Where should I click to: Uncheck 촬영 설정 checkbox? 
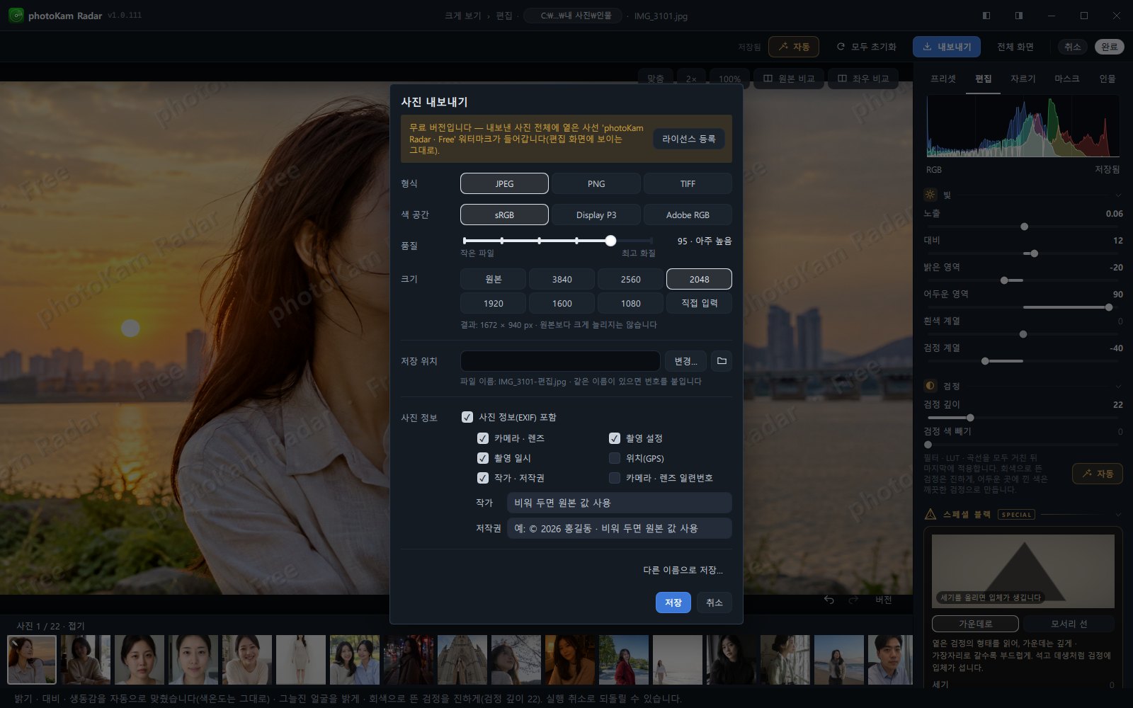click(x=615, y=438)
